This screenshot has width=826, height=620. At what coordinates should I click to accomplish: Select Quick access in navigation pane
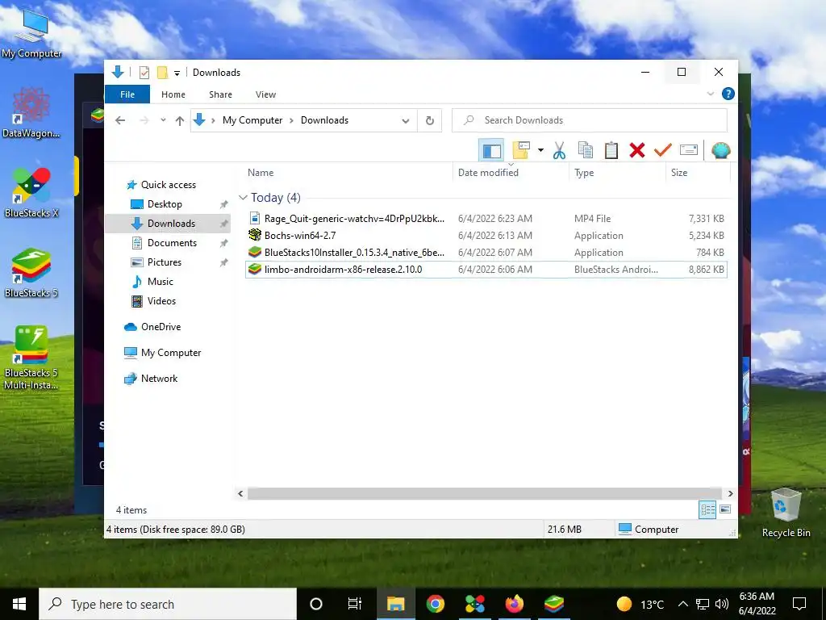click(x=168, y=185)
